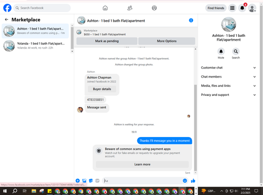This screenshot has width=263, height=195.
Task: Open Buyer details for Ashton Chapman
Action: click(x=102, y=89)
